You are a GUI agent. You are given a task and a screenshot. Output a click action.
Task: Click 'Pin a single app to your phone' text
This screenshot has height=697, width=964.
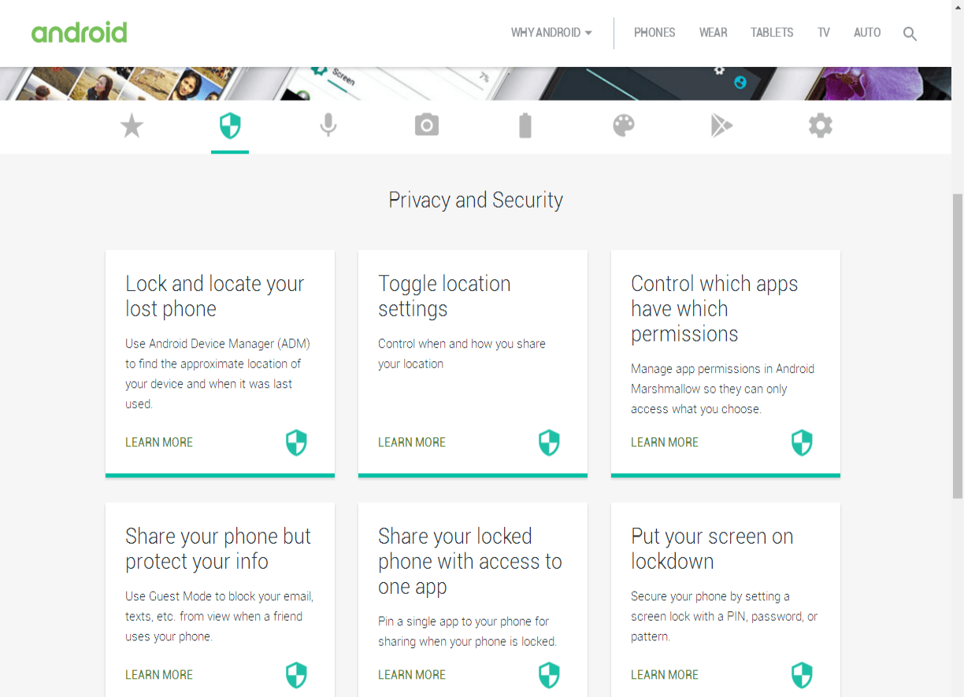point(467,631)
